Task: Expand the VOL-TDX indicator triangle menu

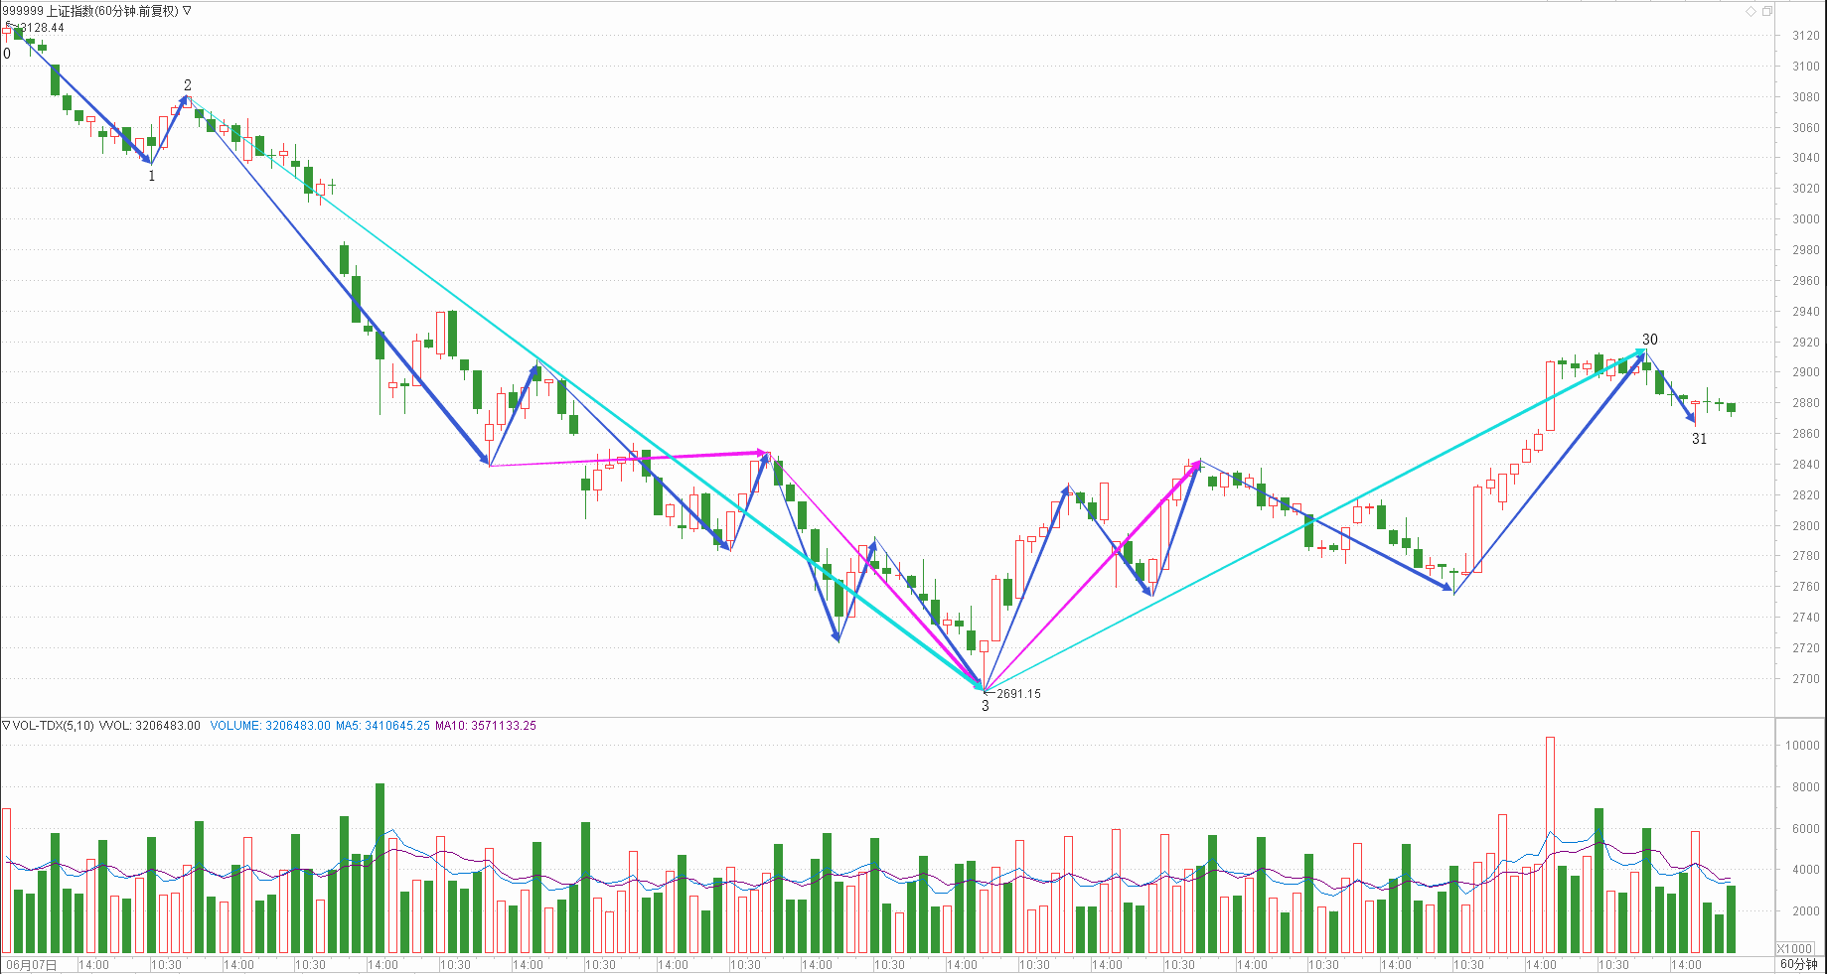Action: (x=6, y=726)
